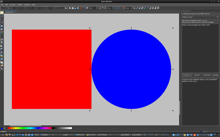This screenshot has height=137, width=220.
Task: Open the Edit menu
Action: coord(6,4)
